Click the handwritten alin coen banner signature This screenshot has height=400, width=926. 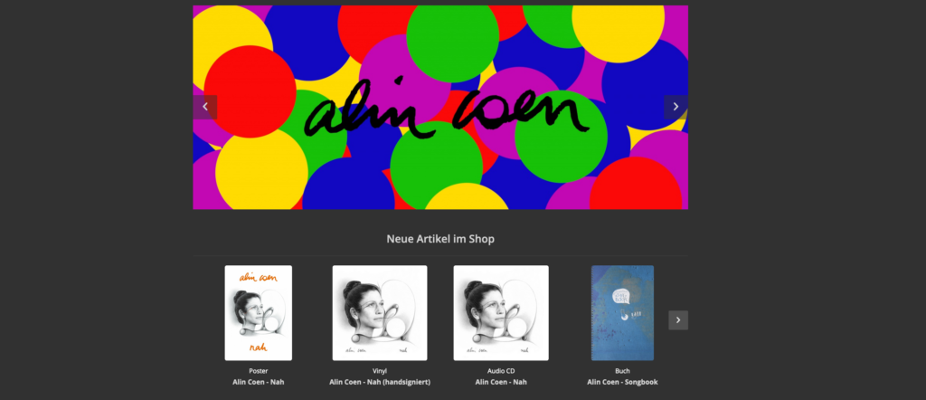(x=447, y=109)
